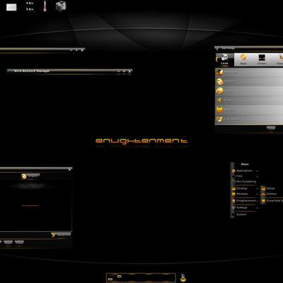Click the thermometer temperature gadget
Screen dimensions: 283x283
point(45,6)
